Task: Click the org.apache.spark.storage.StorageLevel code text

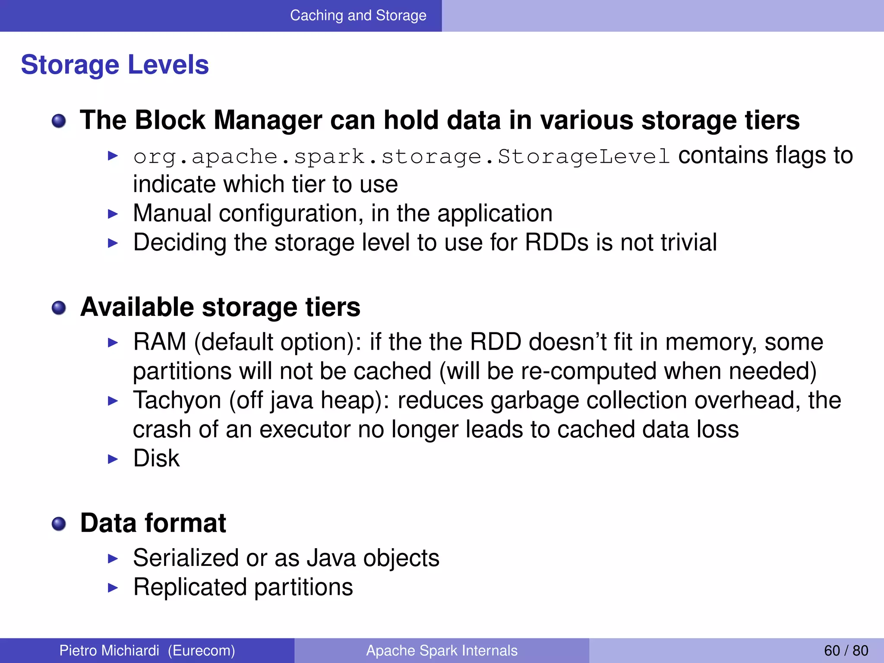Action: click(x=401, y=157)
